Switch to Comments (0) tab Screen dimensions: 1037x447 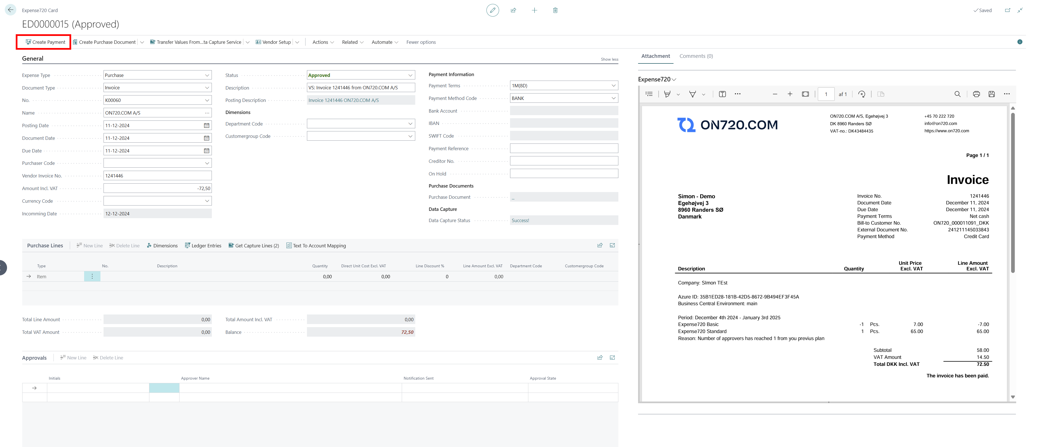[x=696, y=56]
